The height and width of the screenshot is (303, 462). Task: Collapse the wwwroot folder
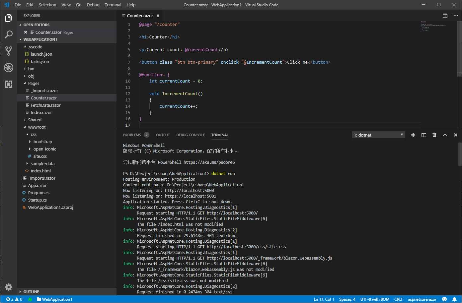coord(67,127)
